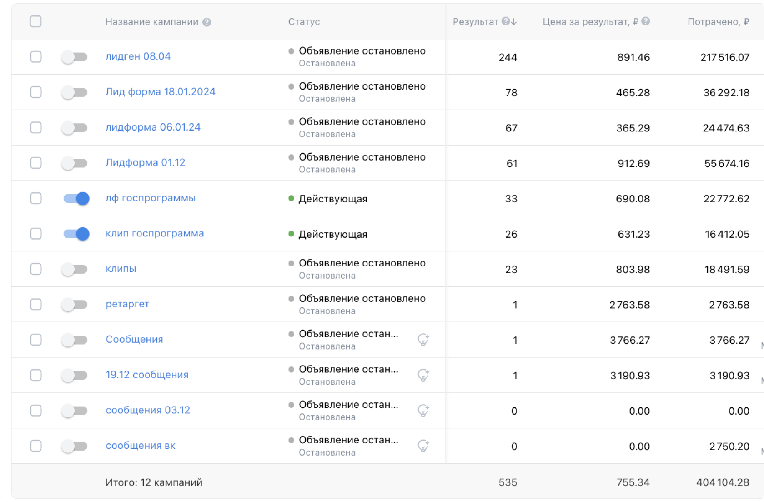Check the box for клипы campaign
Image resolution: width=764 pixels, height=502 pixels.
(36, 269)
